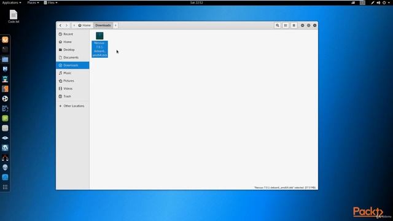This screenshot has width=393, height=221.
Task: Close the Files window
Action: pos(315,25)
